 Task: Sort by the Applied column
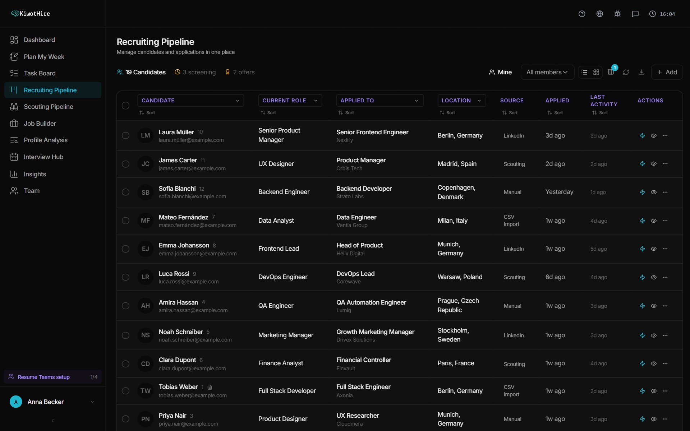tap(555, 113)
